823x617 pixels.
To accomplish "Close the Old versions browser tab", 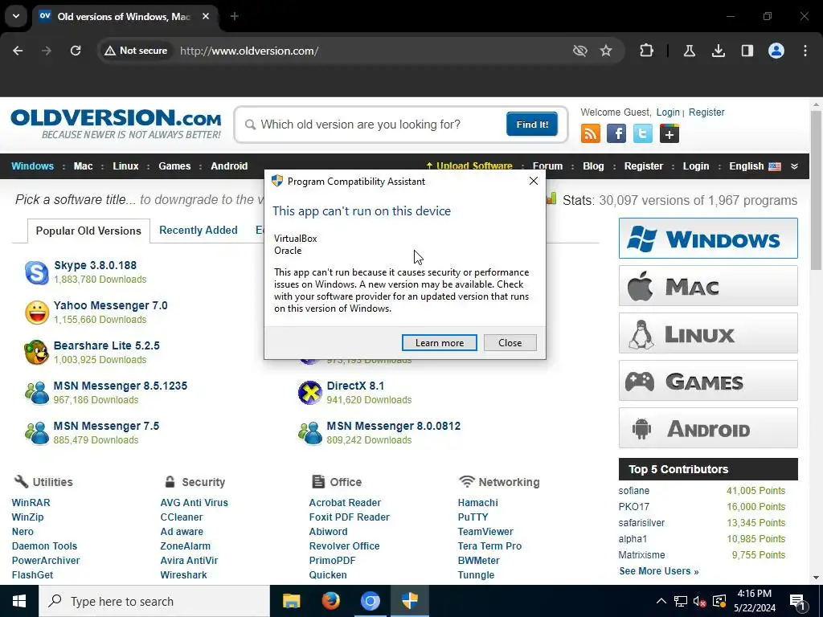I will pos(206,16).
